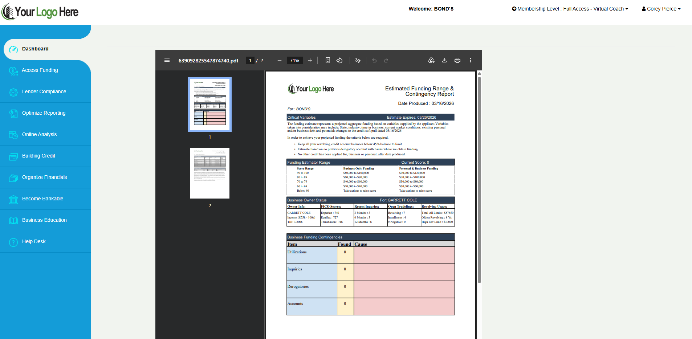Click the Become Bankable bank icon
The image size is (692, 339).
pos(13,199)
